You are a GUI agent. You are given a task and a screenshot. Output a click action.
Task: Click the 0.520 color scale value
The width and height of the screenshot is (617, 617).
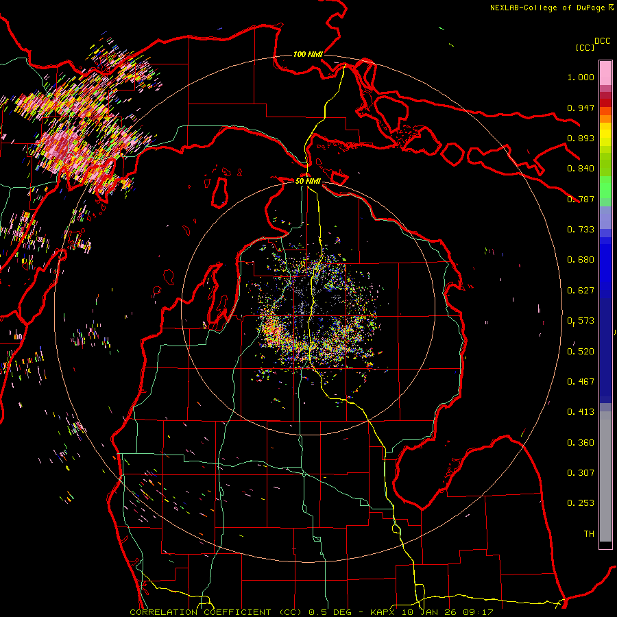tap(581, 352)
